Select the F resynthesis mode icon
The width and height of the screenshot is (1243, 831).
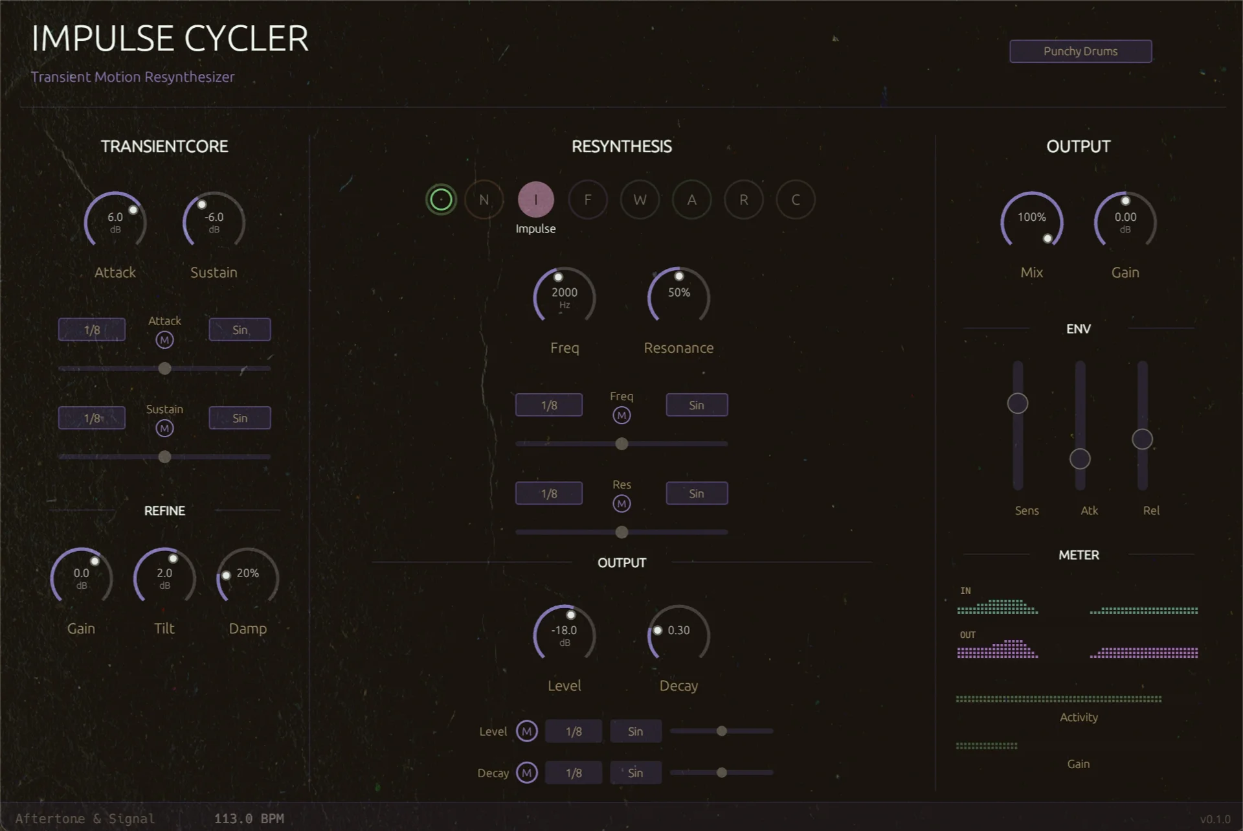point(587,199)
